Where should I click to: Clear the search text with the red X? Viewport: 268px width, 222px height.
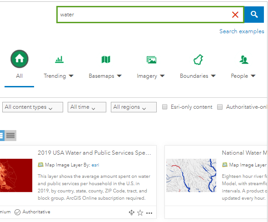(235, 15)
